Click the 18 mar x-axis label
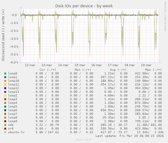 (130, 65)
